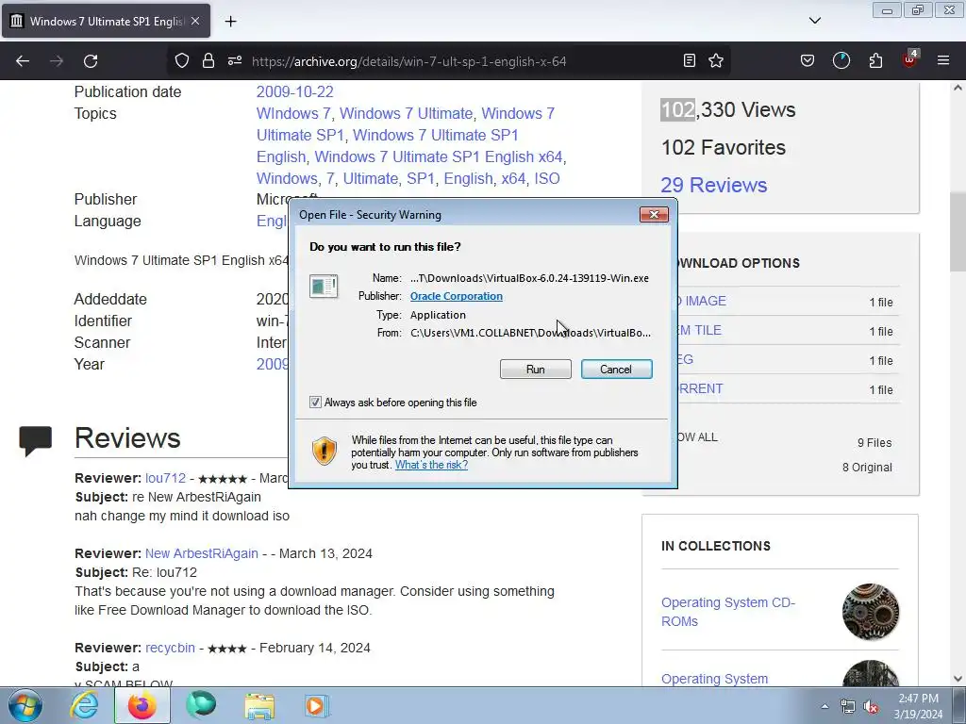
Task: Open site permissions icon in address bar
Action: click(235, 61)
